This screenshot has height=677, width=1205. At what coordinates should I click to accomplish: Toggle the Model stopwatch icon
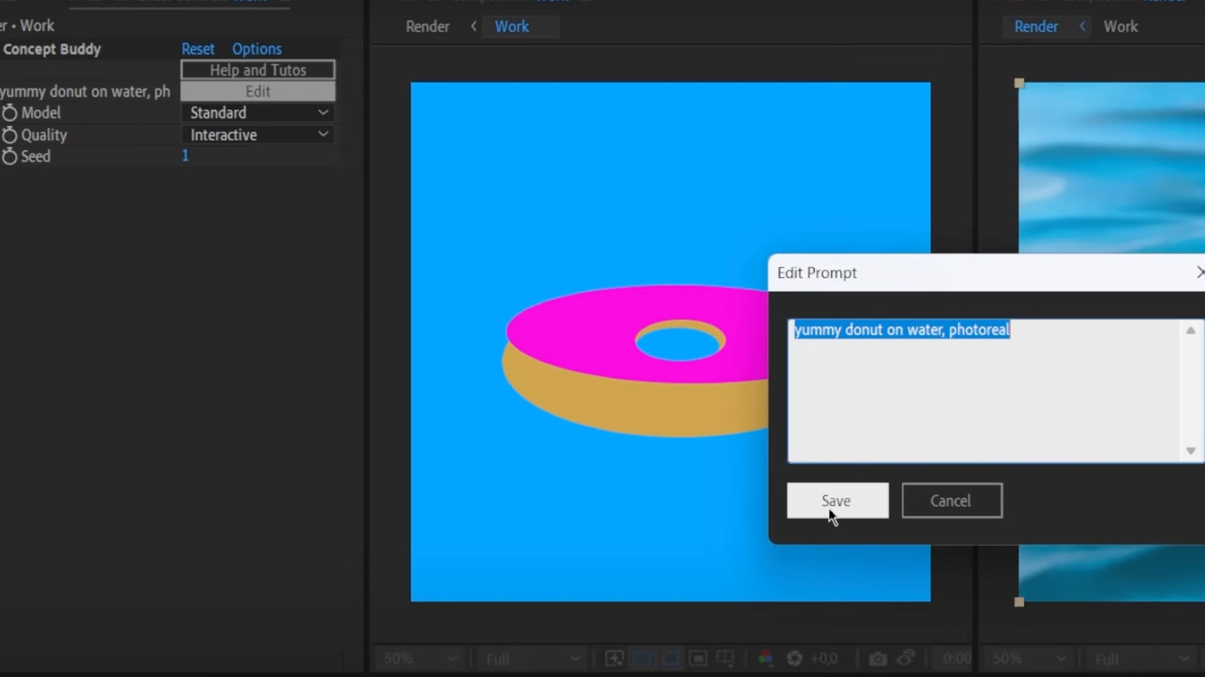pyautogui.click(x=9, y=113)
